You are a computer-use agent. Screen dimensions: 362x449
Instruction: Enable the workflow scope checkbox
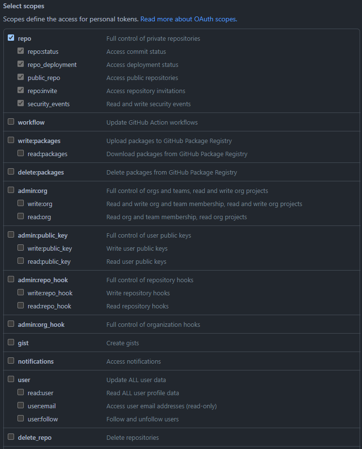point(11,122)
